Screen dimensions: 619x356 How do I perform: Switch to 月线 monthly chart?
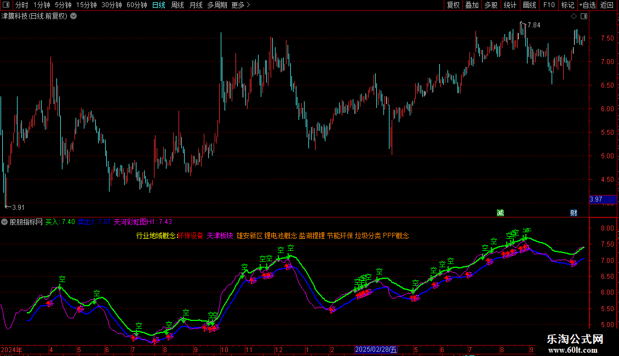coord(196,5)
